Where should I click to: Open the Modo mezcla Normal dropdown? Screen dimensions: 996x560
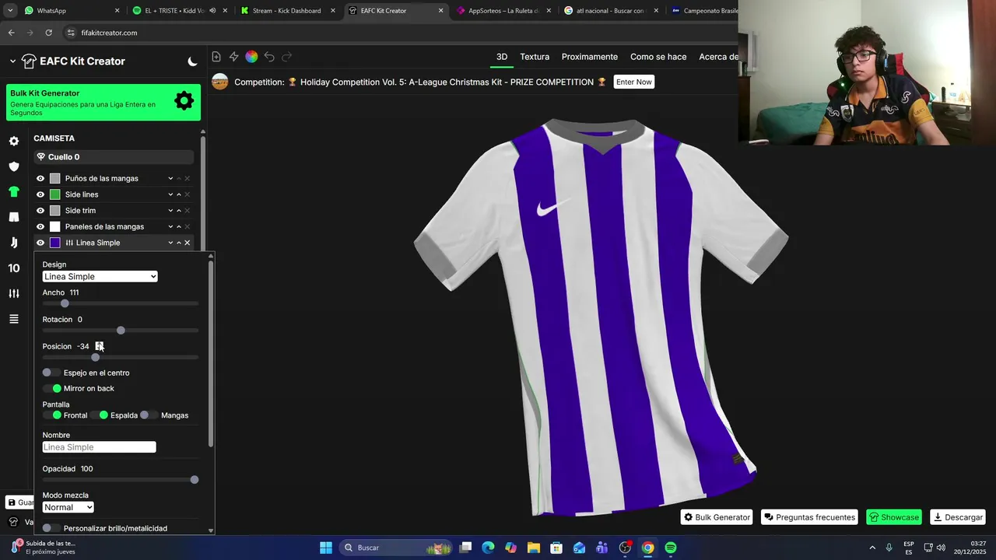tap(68, 507)
